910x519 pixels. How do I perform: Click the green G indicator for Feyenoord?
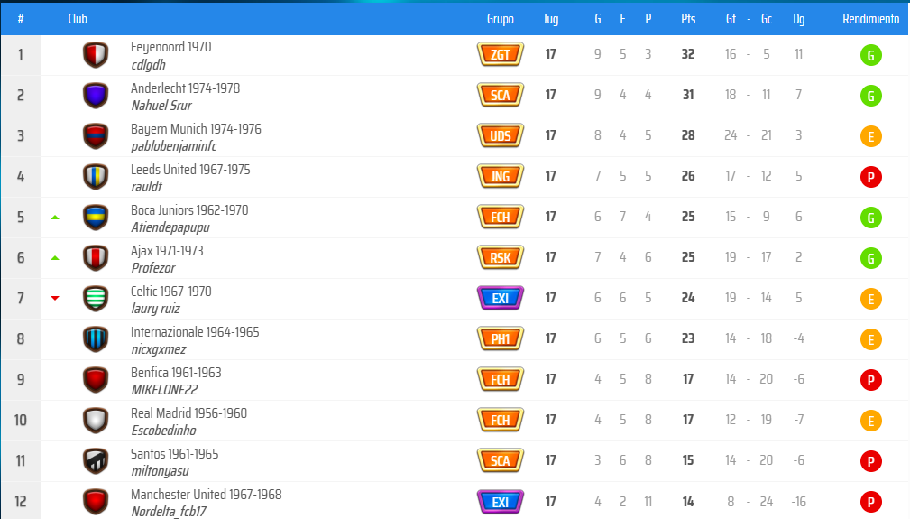pyautogui.click(x=871, y=55)
